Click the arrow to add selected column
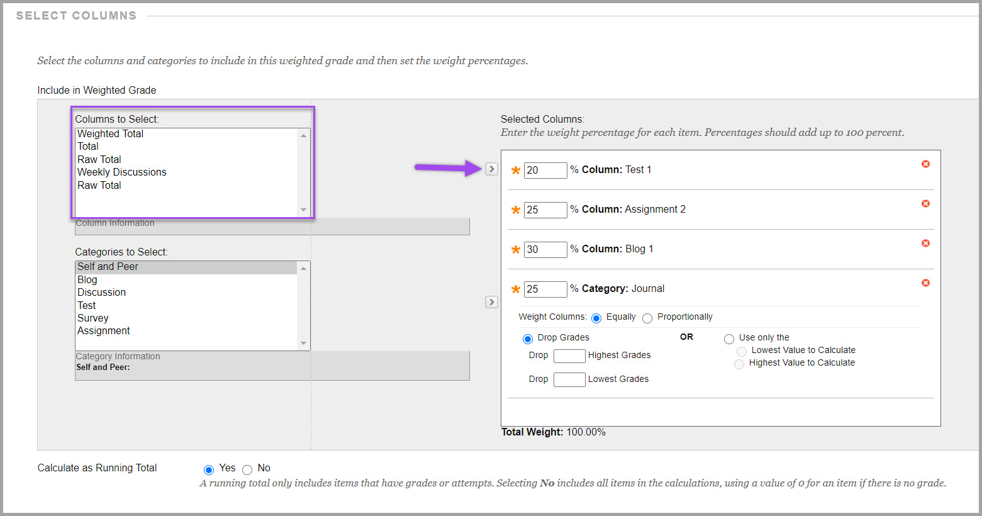 tap(491, 169)
